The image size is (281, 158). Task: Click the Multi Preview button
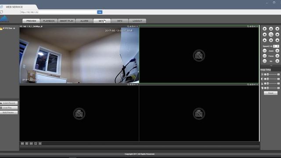[9, 112]
